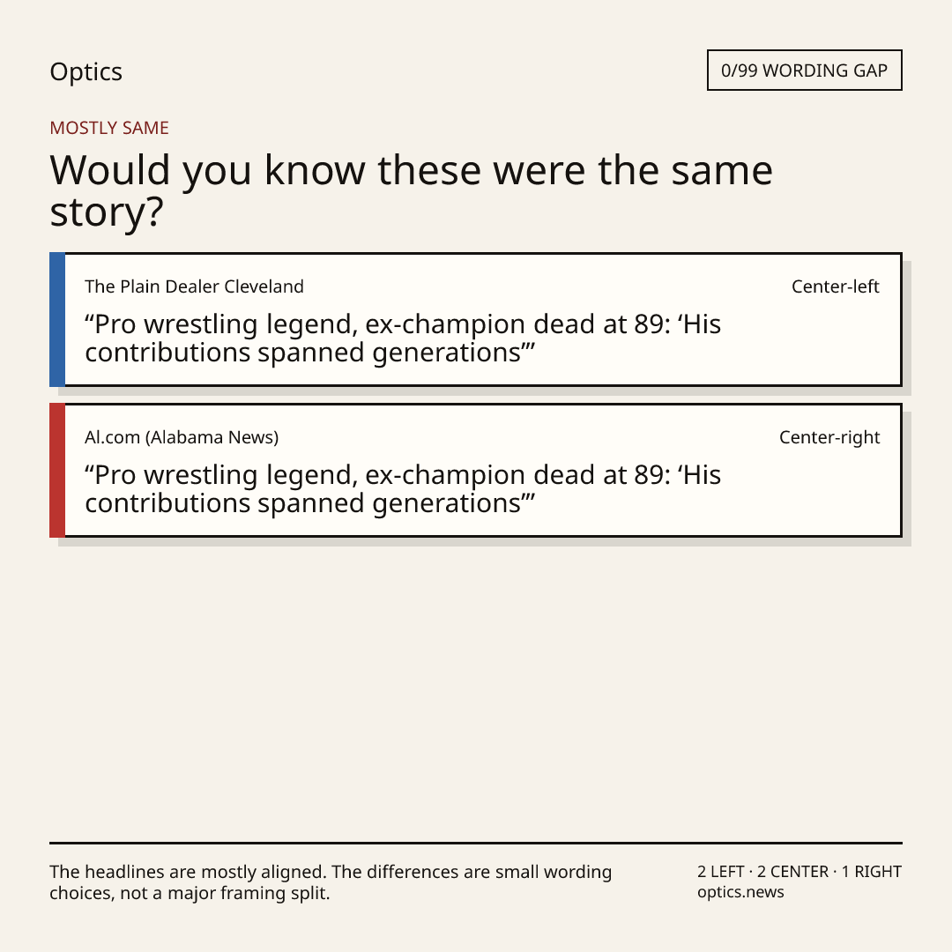The height and width of the screenshot is (952, 952).
Task: Click the 0/99 WORDING GAP badge
Action: [805, 71]
